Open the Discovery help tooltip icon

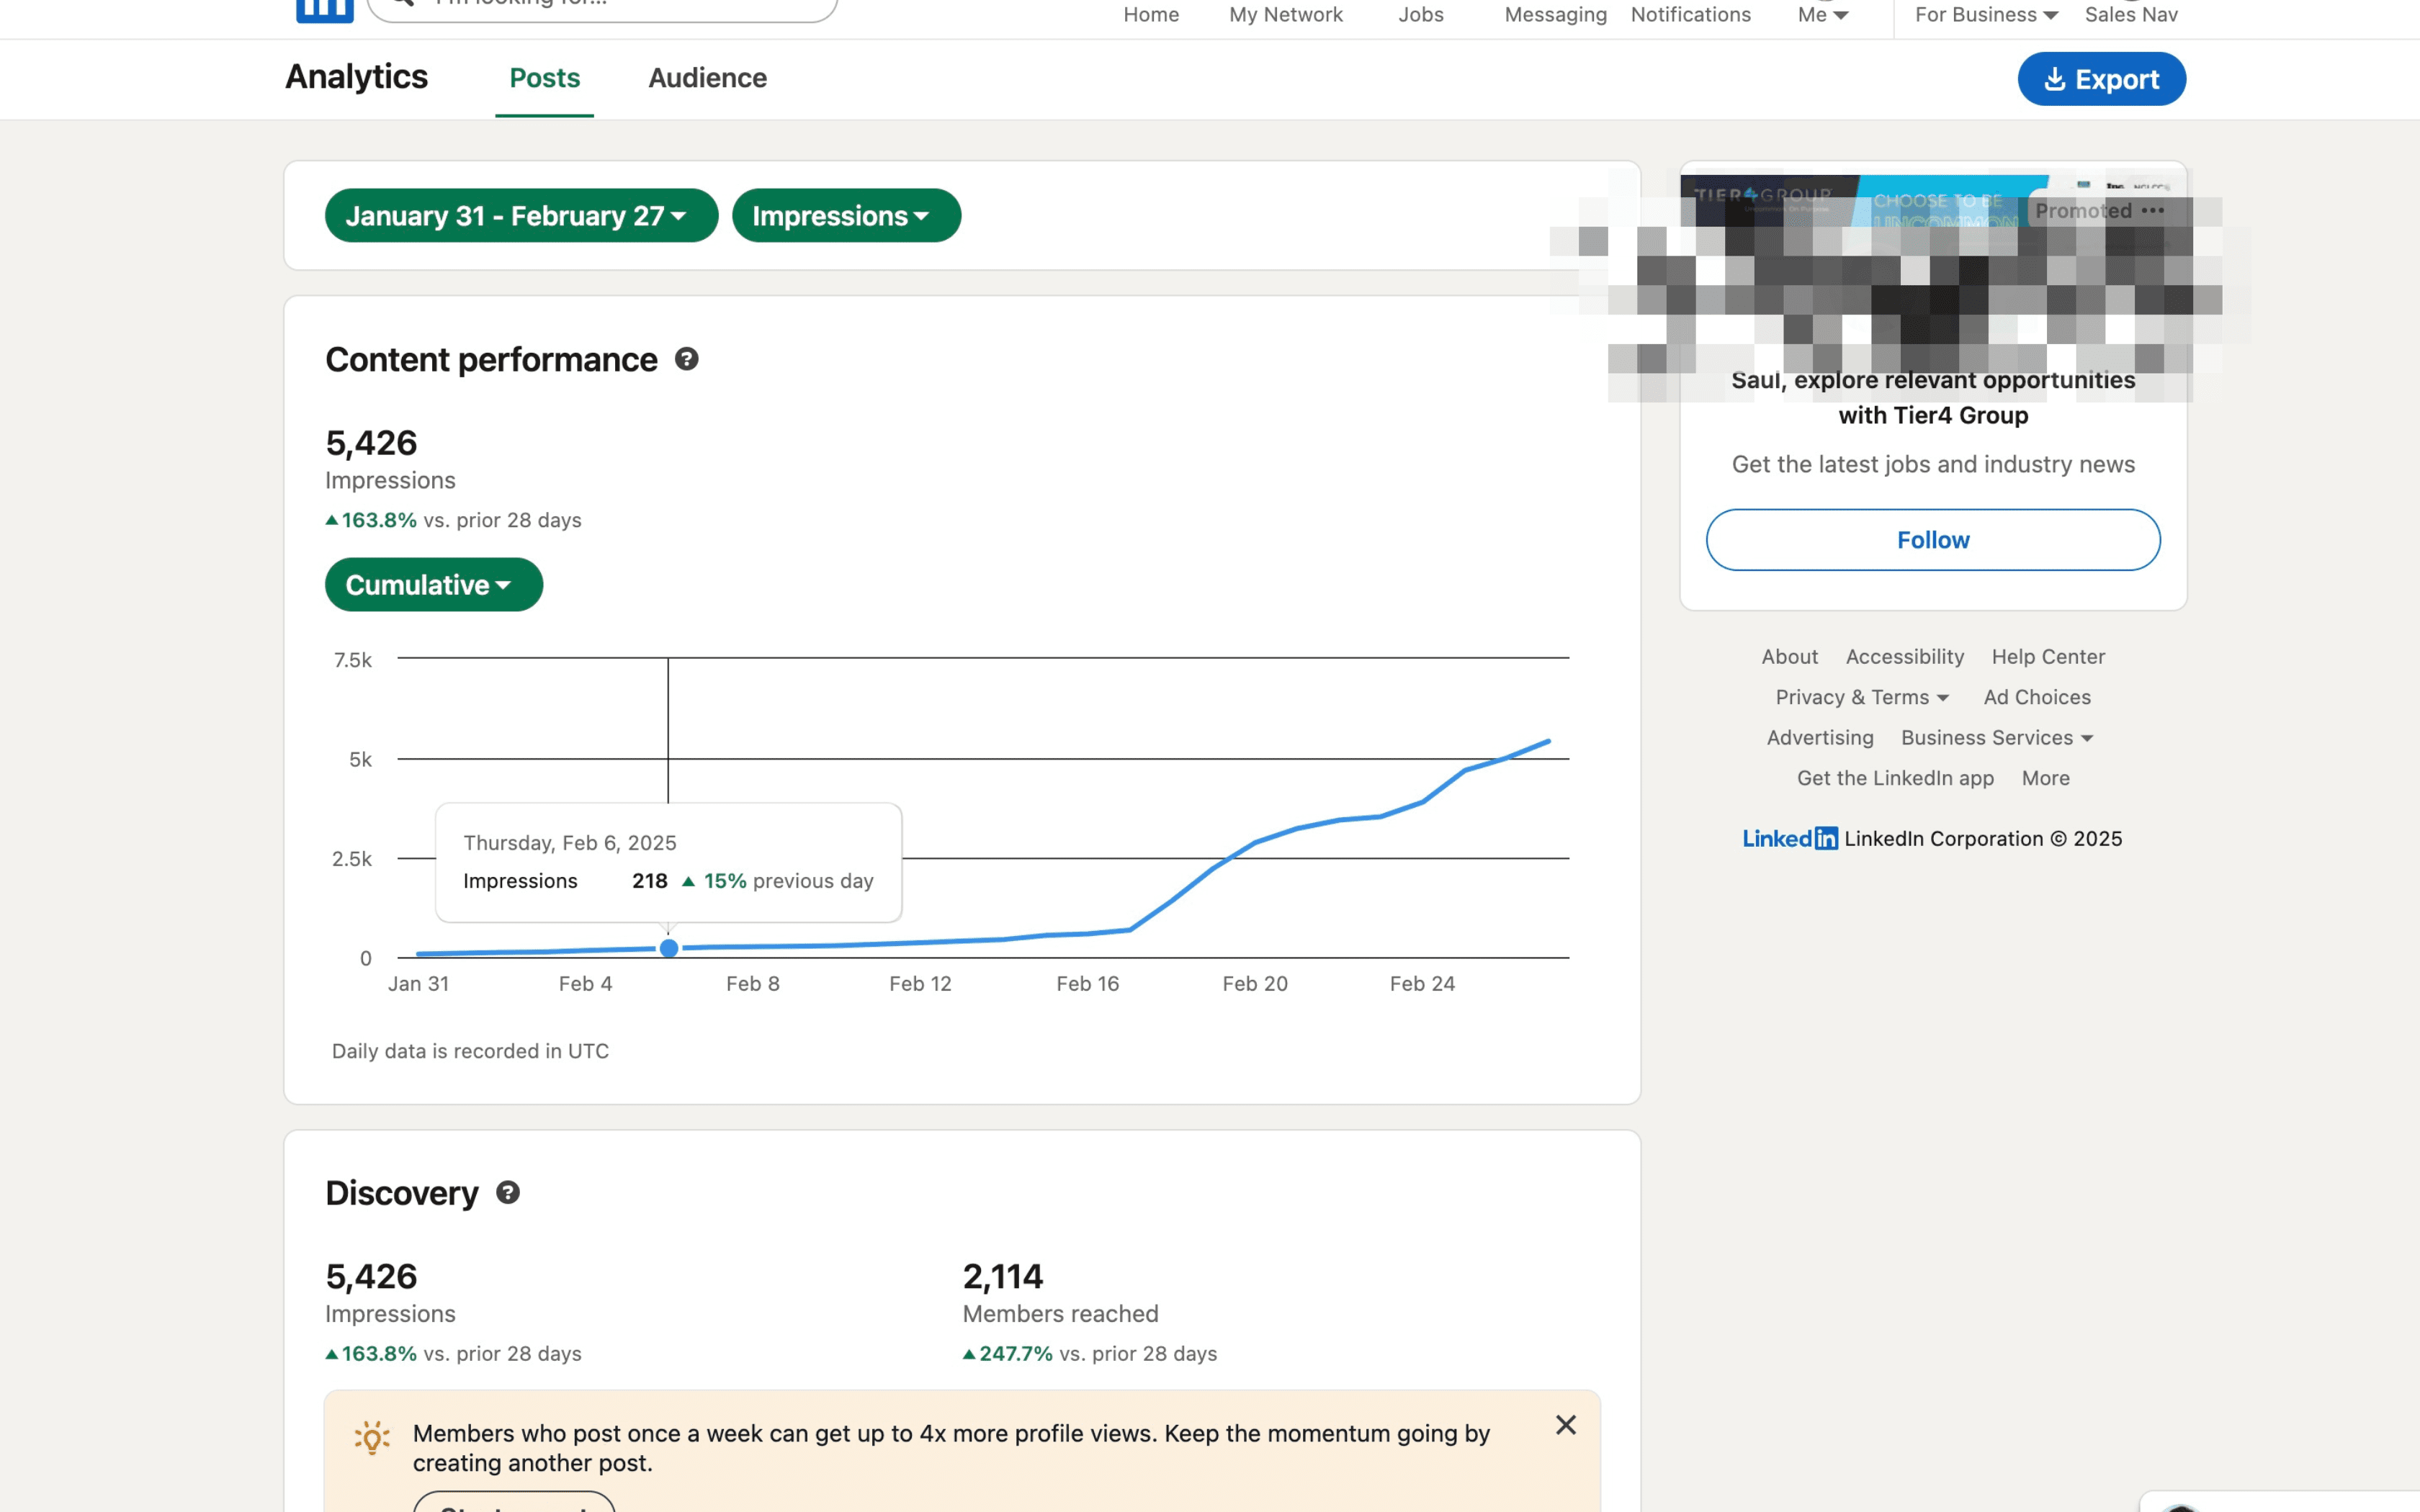point(509,1192)
